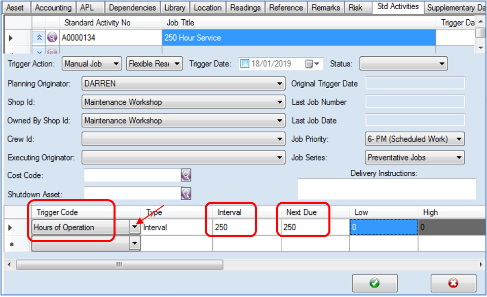Click the activities list scroll-up arrow
This screenshot has height=297, width=487.
[x=481, y=21]
